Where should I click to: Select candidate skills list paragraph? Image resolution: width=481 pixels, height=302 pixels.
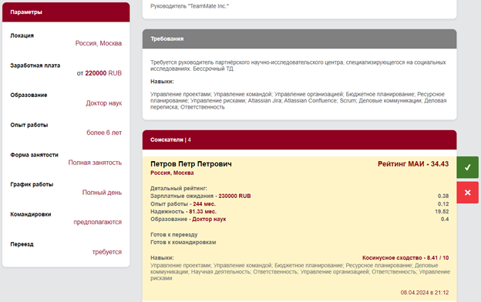301,272
